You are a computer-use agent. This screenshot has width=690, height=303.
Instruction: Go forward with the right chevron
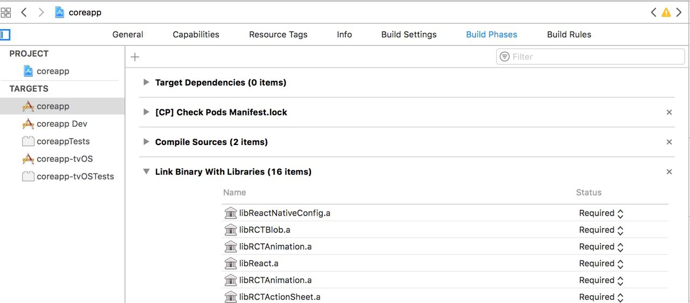point(41,12)
